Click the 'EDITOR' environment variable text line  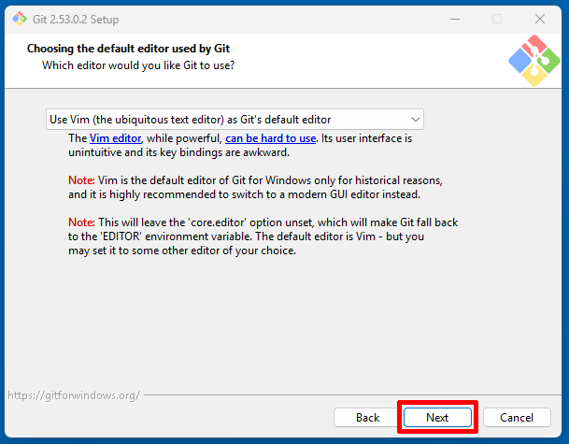[x=247, y=237]
